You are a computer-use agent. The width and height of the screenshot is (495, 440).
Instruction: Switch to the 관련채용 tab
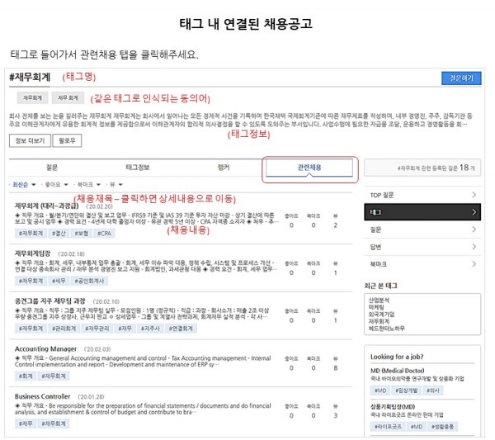(x=309, y=167)
